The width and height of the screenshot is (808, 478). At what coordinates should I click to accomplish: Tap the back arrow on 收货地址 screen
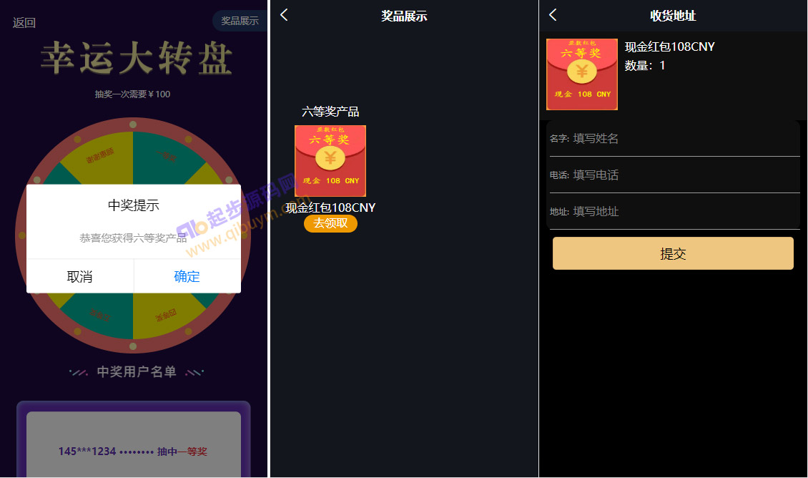point(553,15)
